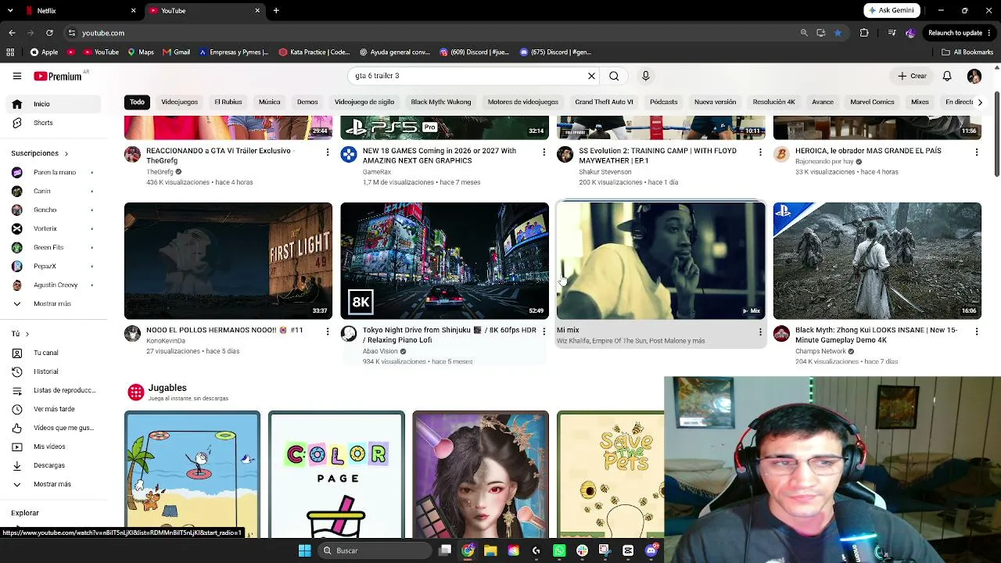Screen dimensions: 1001x563
Task: Select the Música filter chip
Action: [x=269, y=102]
